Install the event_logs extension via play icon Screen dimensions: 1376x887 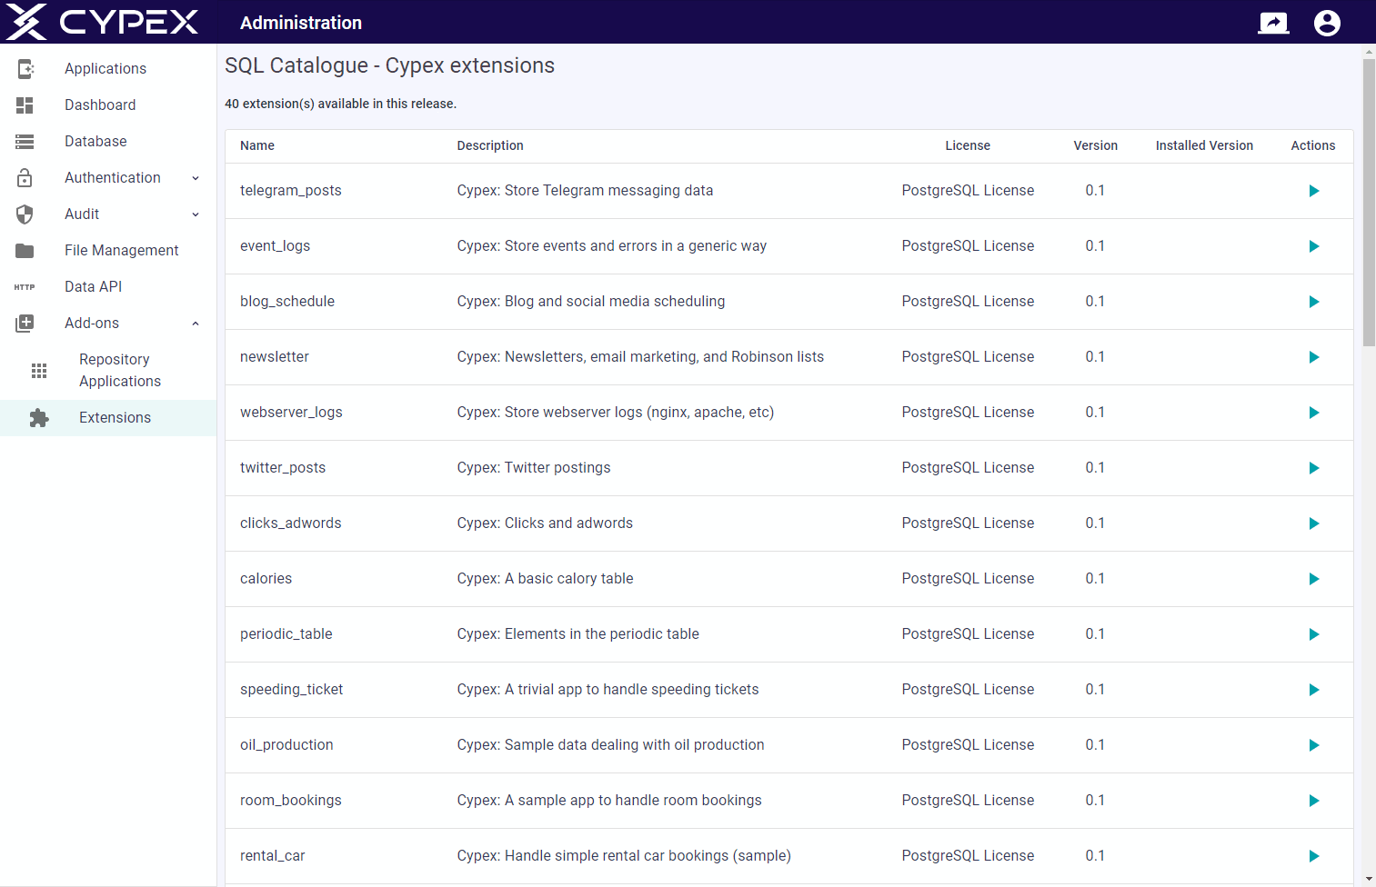coord(1313,246)
